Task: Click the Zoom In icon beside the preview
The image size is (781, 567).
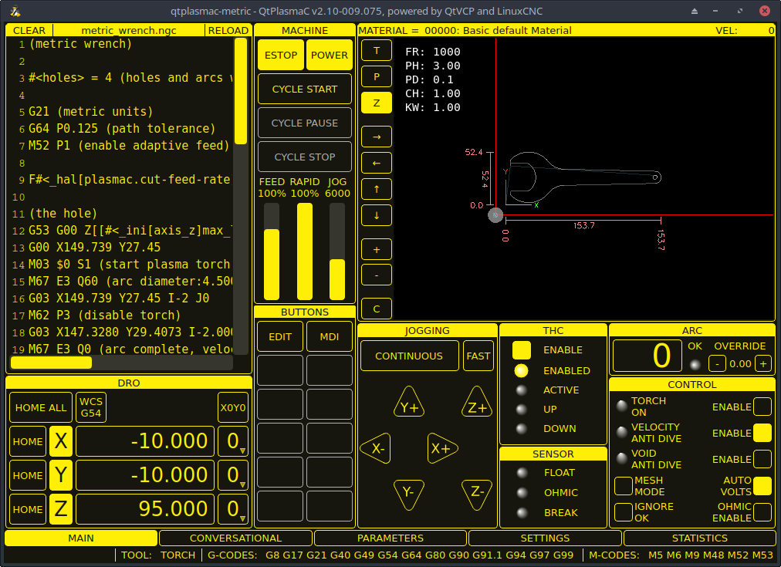Action: (376, 249)
